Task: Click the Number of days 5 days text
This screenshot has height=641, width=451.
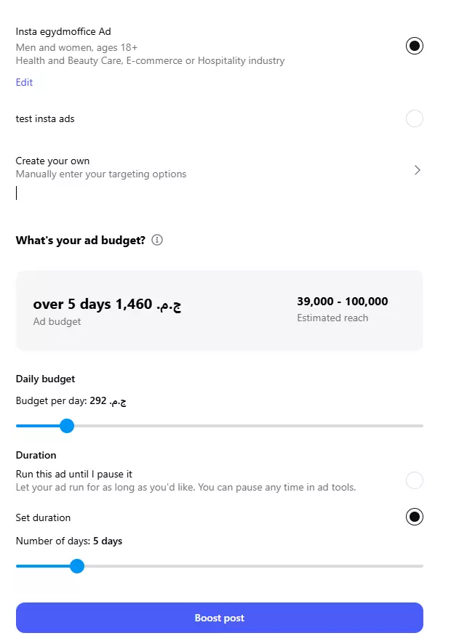Action: tap(68, 541)
